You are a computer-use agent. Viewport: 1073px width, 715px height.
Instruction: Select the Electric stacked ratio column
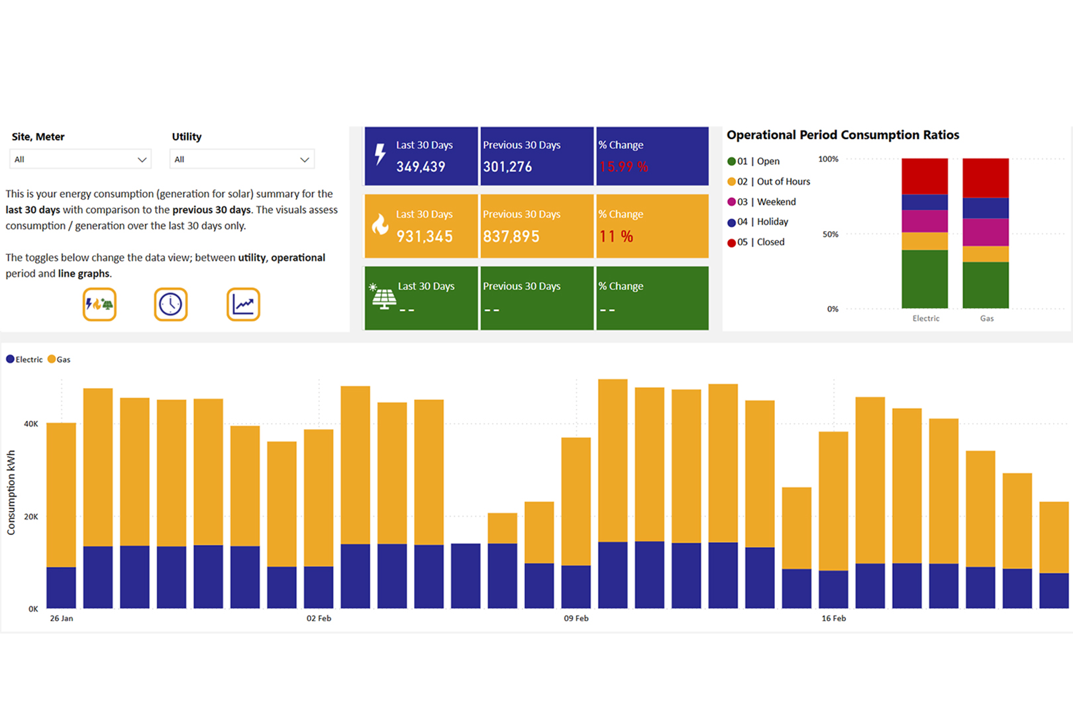(x=925, y=233)
